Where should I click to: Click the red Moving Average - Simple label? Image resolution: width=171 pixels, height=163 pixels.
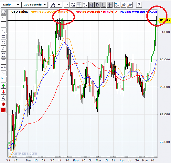94,12
